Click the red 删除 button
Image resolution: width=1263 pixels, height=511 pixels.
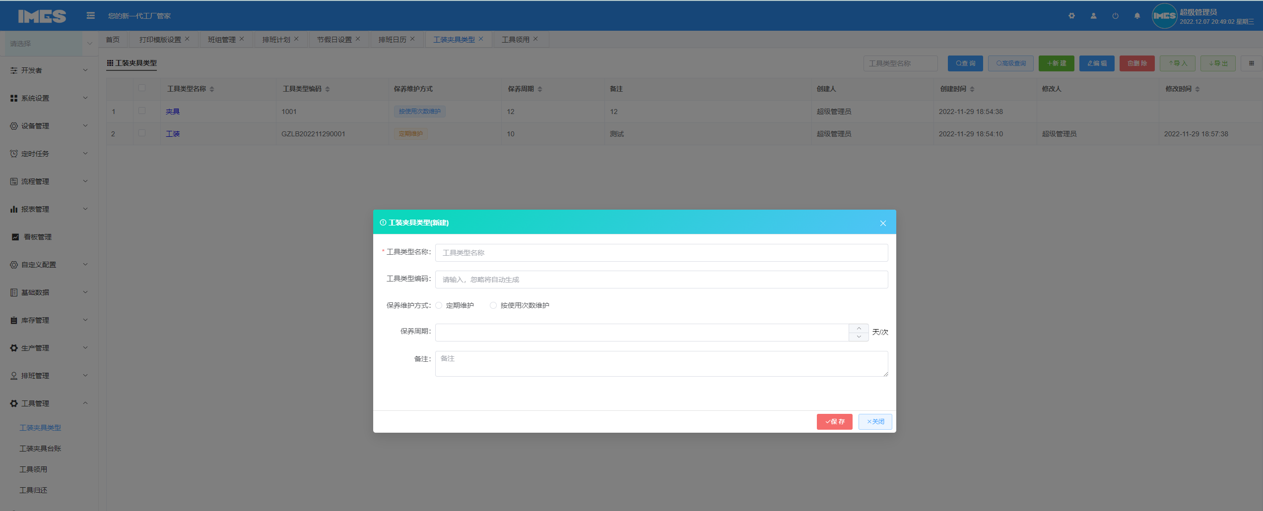pos(1137,63)
